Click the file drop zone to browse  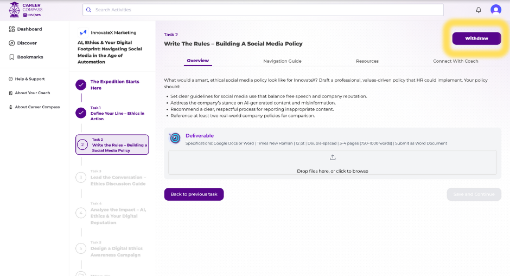(x=332, y=163)
